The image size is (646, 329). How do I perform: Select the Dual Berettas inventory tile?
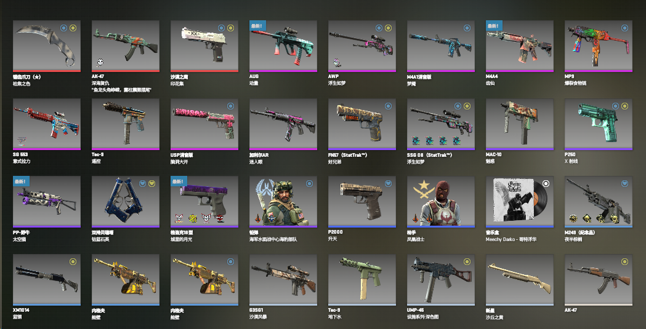(125, 202)
